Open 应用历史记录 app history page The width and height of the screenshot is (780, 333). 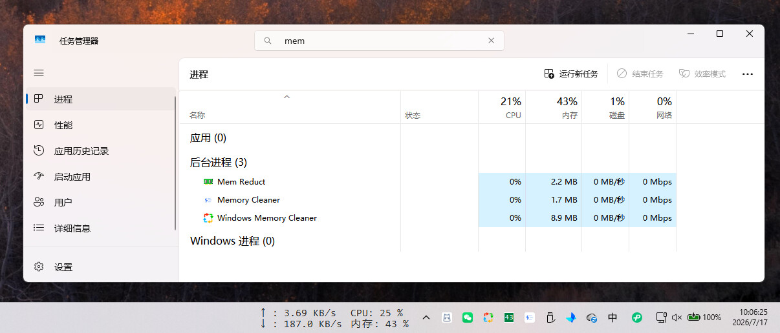(101, 150)
